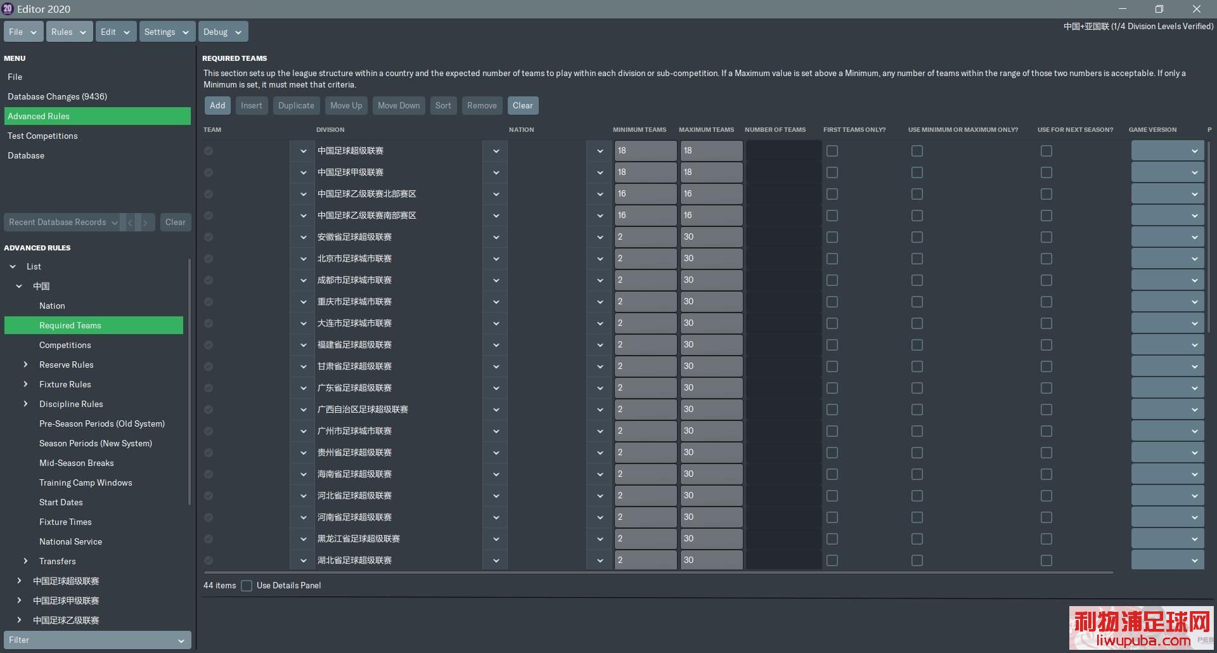Screen dimensions: 1217x653
Task: Tick First Teams Only for 甘肃省足球超级联赛
Action: coord(832,366)
